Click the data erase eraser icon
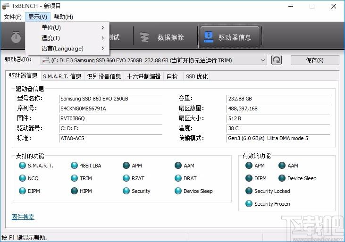Image resolution: width=345 pixels, height=242 pixels. click(144, 37)
